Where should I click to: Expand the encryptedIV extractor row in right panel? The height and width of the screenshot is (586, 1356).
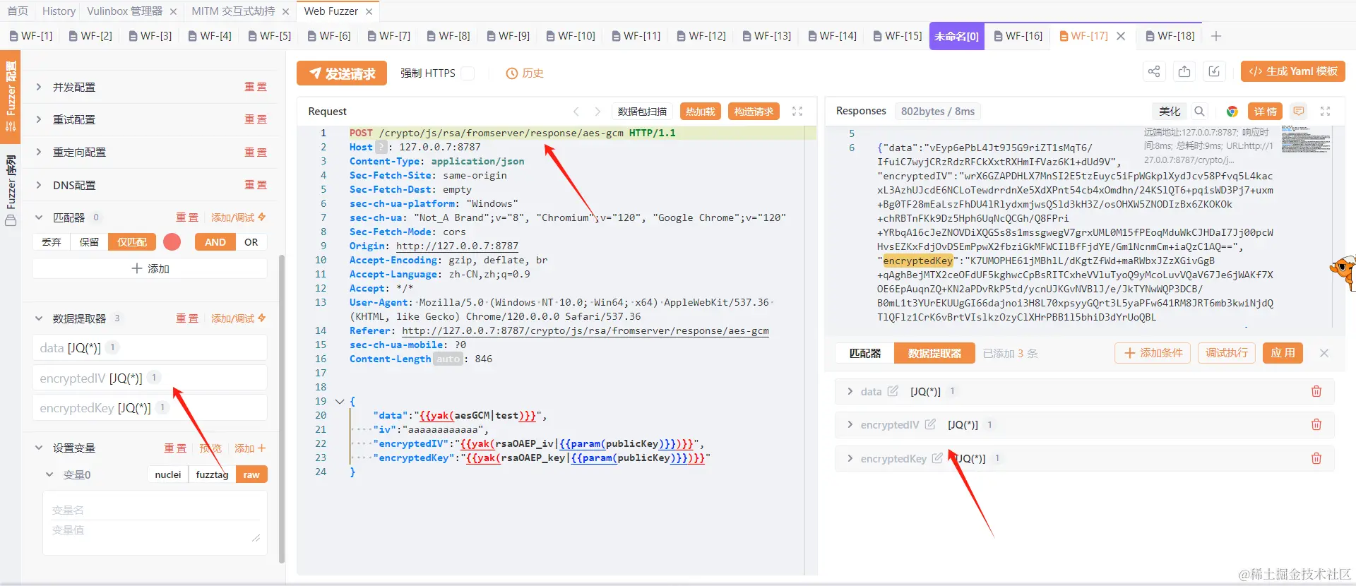pyautogui.click(x=850, y=424)
